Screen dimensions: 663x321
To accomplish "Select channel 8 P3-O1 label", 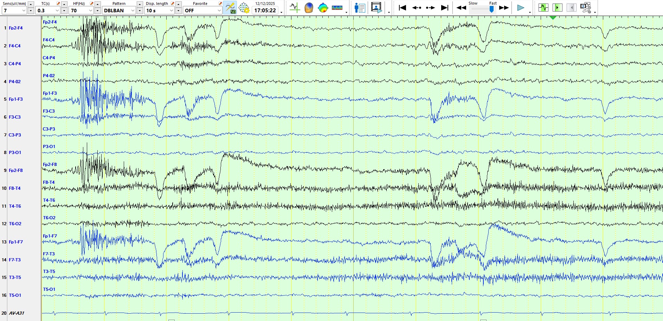I will coord(15,153).
